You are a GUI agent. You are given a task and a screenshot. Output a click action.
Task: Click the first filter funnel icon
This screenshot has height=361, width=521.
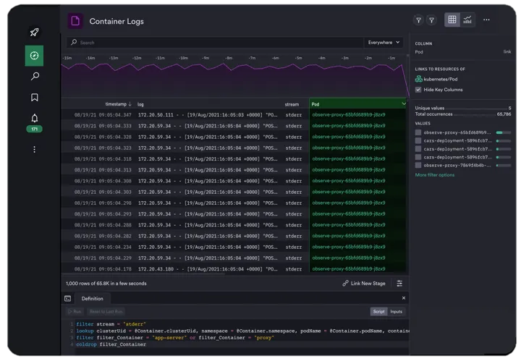click(419, 20)
